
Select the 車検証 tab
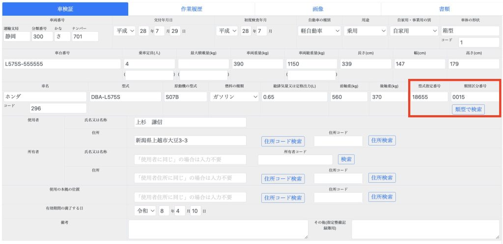click(x=65, y=9)
